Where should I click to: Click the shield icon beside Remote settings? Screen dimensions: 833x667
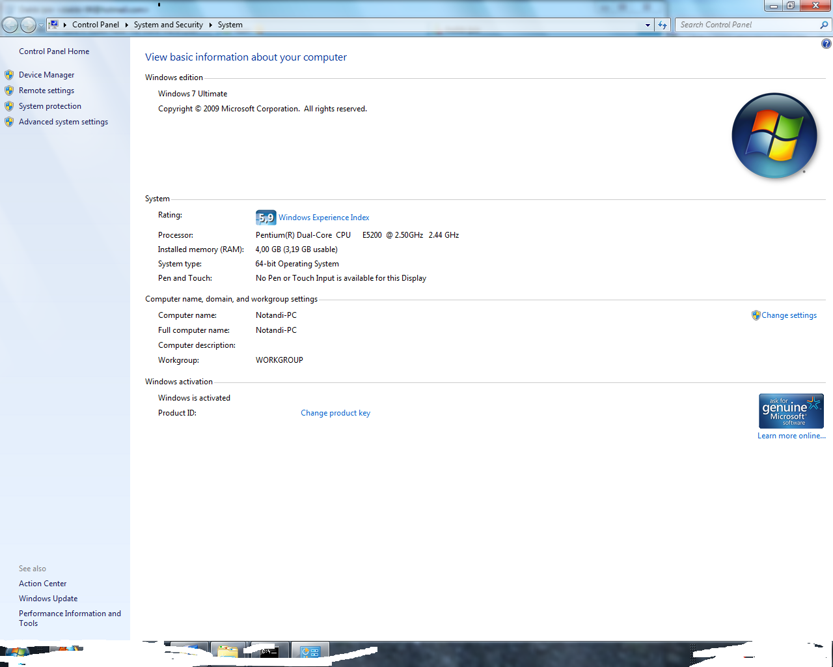[9, 91]
